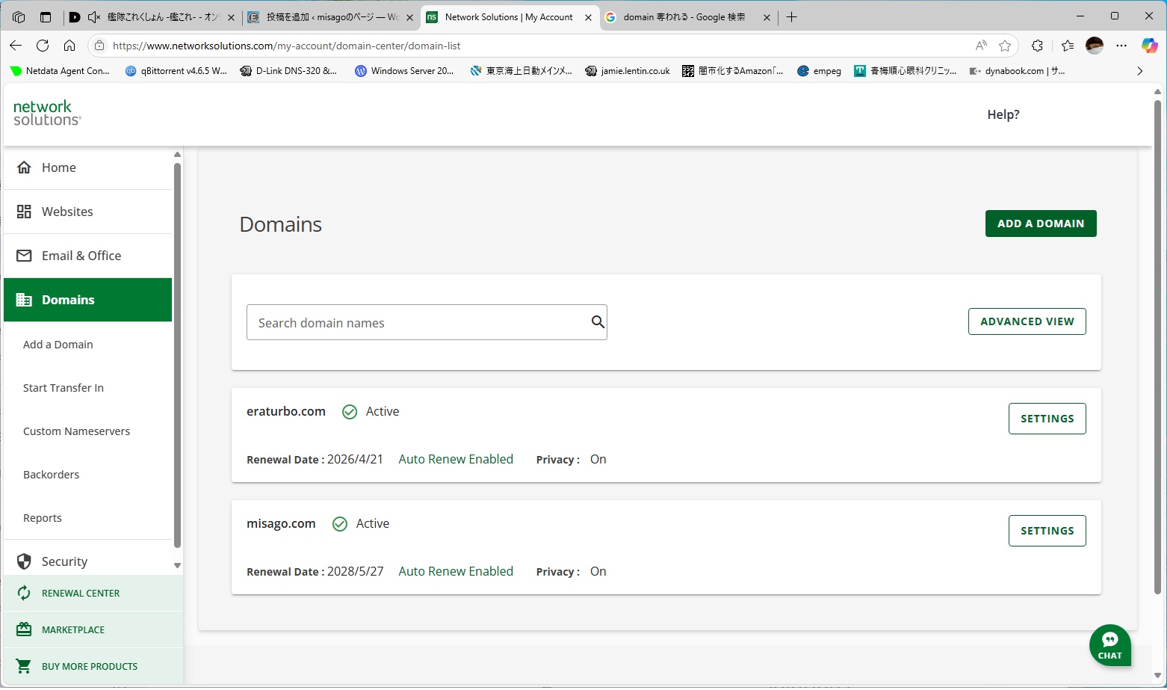
Task: Click the Help? link
Action: point(1003,114)
